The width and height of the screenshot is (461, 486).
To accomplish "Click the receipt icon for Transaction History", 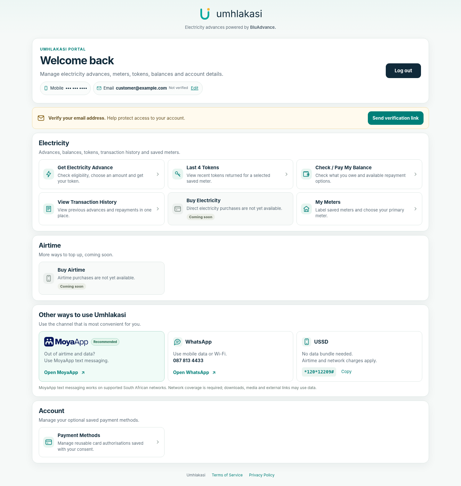I will coord(49,209).
